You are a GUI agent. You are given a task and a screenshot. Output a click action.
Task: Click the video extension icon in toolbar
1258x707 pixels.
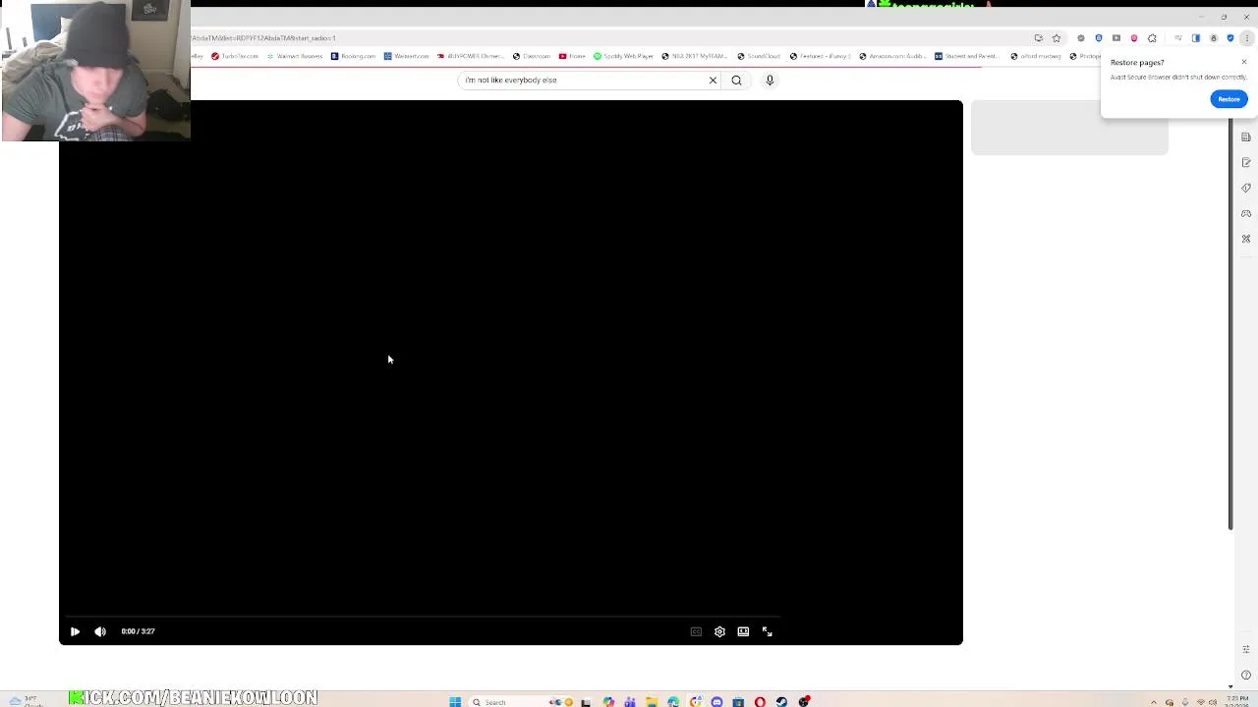[x=1116, y=38]
